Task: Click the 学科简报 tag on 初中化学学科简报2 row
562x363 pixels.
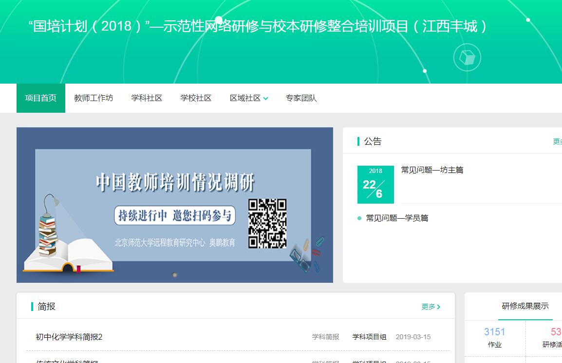Action: (325, 337)
